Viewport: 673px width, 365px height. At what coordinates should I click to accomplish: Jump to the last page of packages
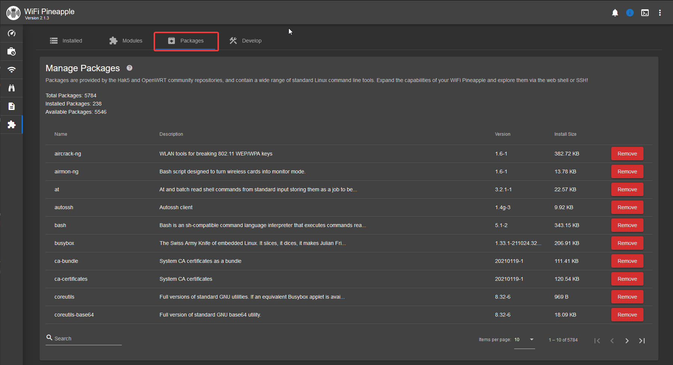click(x=642, y=341)
